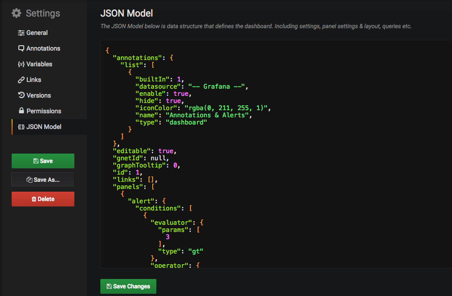Click the Settings title text
The height and width of the screenshot is (296, 452).
point(43,13)
